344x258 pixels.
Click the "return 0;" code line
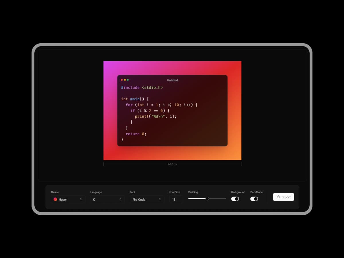[136, 134]
